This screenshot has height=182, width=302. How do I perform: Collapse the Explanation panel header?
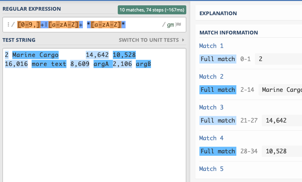218,13
